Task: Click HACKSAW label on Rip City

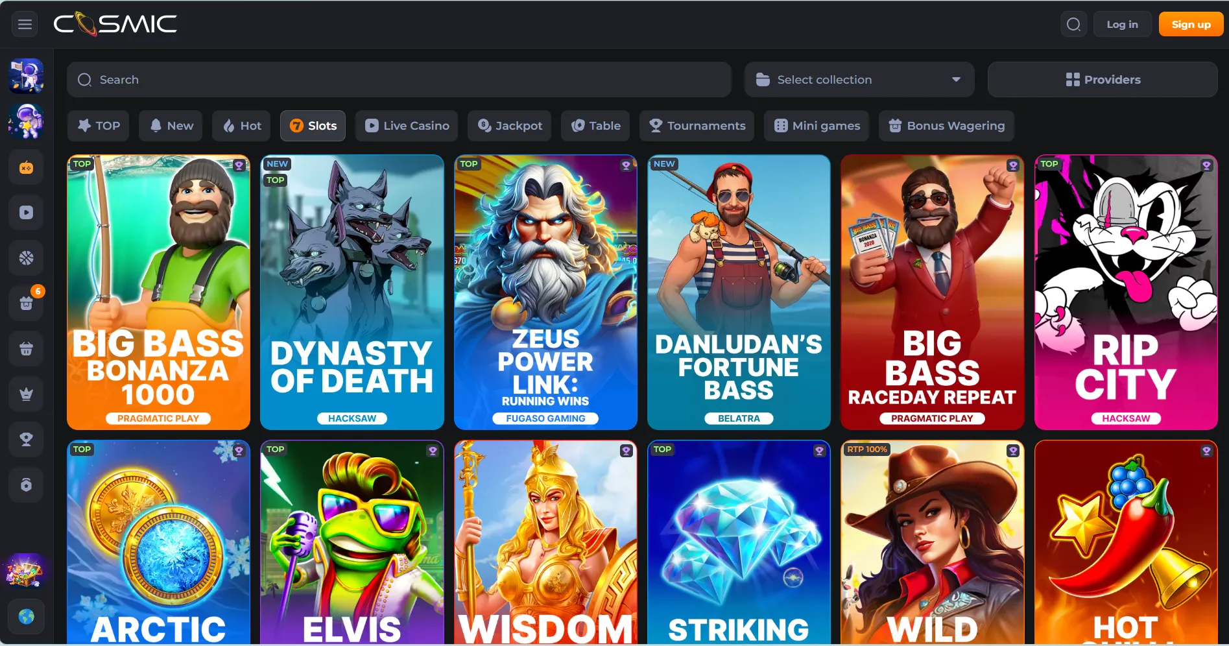Action: pos(1126,418)
